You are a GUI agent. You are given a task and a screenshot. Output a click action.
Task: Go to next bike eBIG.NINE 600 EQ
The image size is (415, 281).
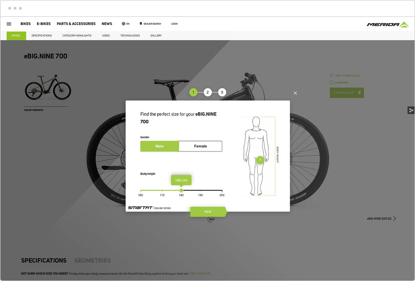(x=381, y=218)
